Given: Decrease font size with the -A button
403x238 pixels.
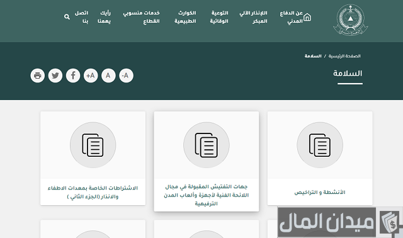Looking at the screenshot, I should pos(126,76).
